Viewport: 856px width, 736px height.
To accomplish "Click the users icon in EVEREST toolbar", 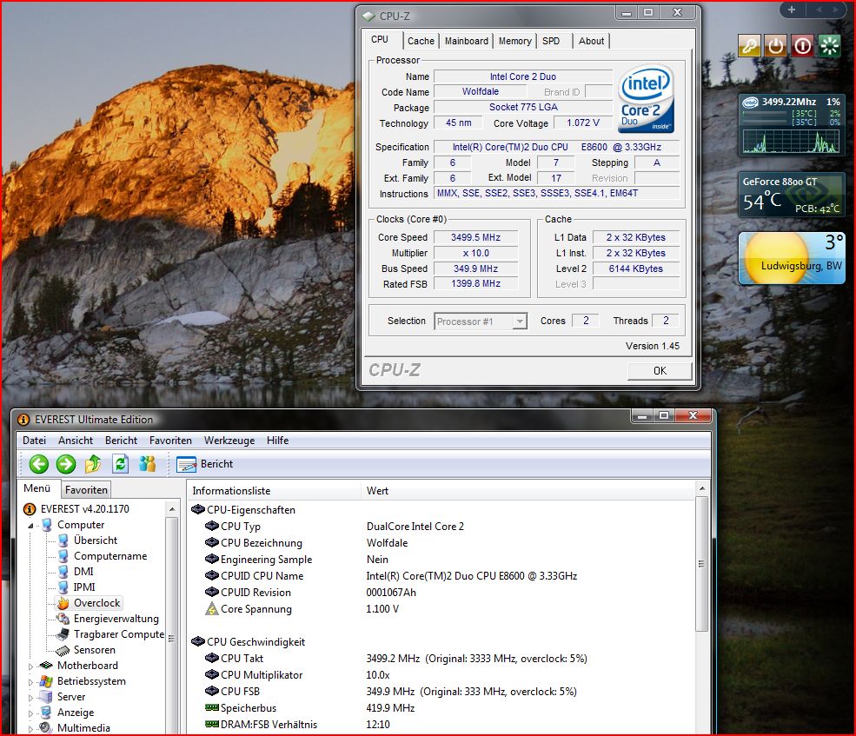I will coord(148,464).
